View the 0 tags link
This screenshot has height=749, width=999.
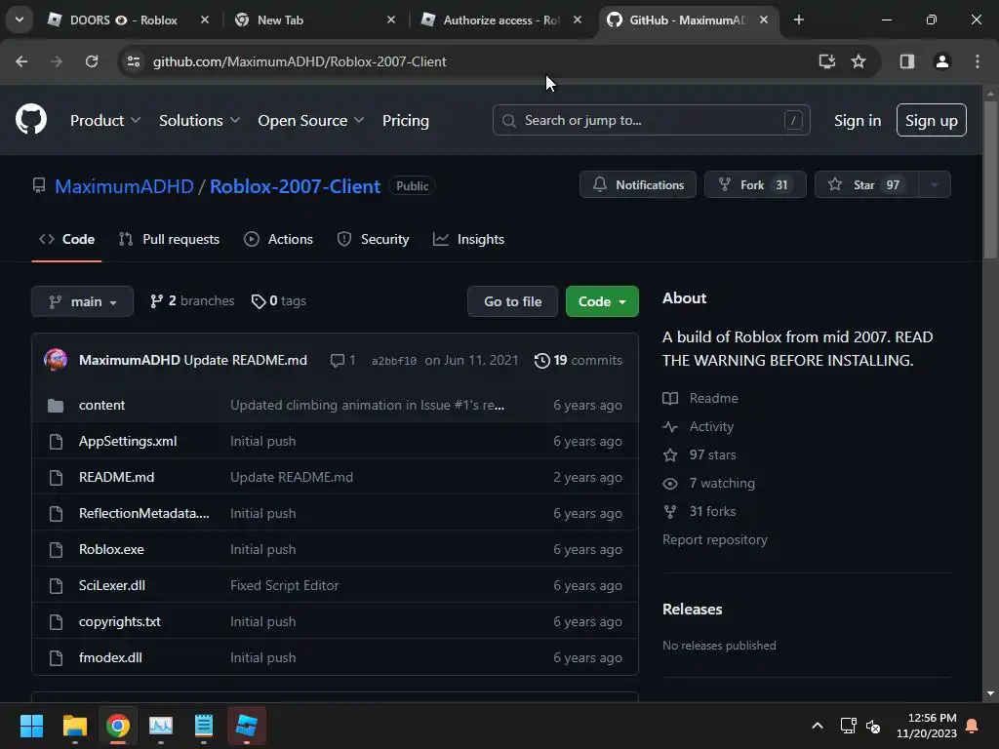[278, 300]
